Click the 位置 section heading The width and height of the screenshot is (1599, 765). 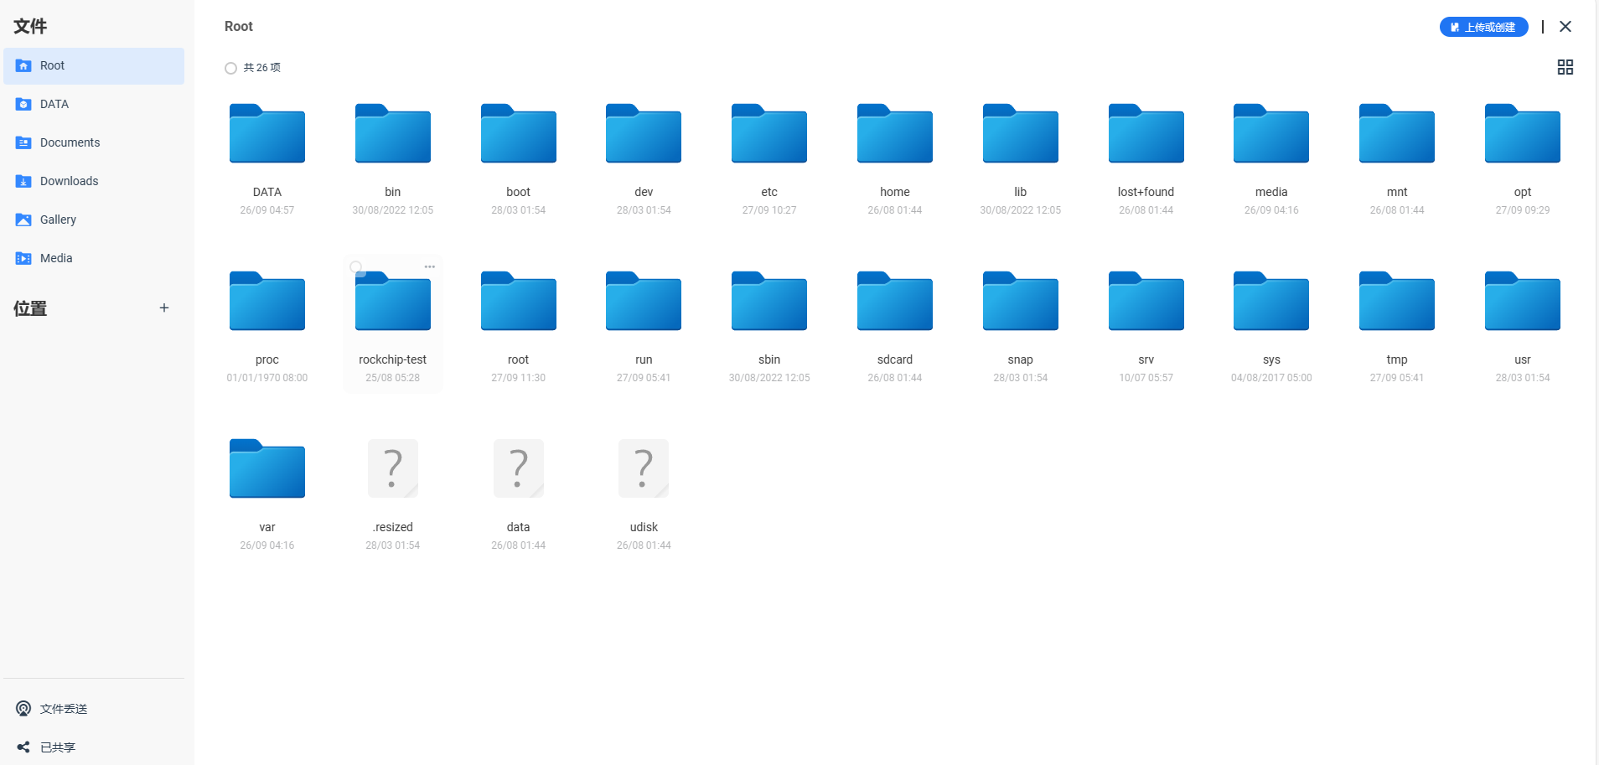pyautogui.click(x=30, y=308)
